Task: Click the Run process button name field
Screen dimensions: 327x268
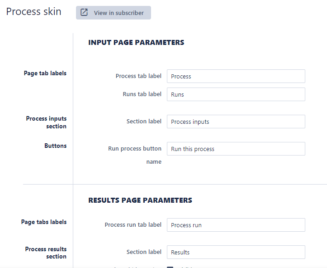Action: (x=236, y=149)
